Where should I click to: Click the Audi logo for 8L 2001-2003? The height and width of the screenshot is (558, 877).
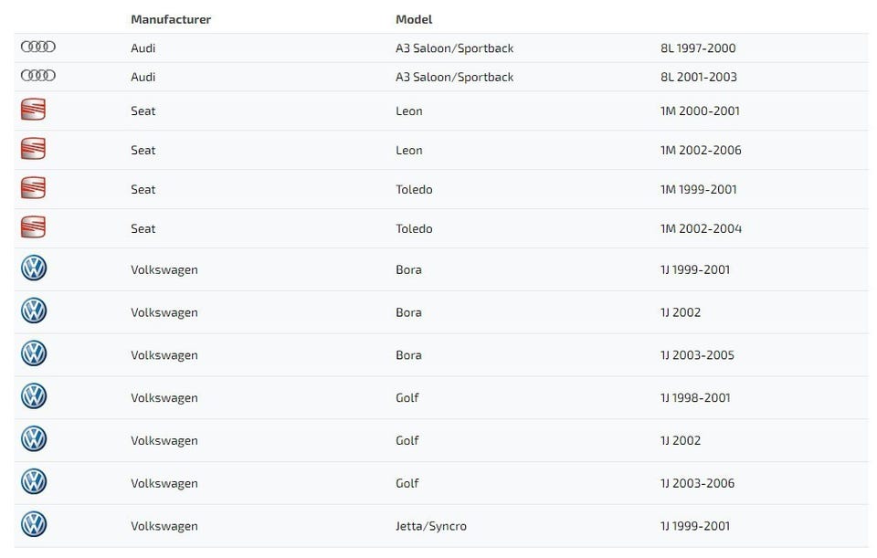37,76
